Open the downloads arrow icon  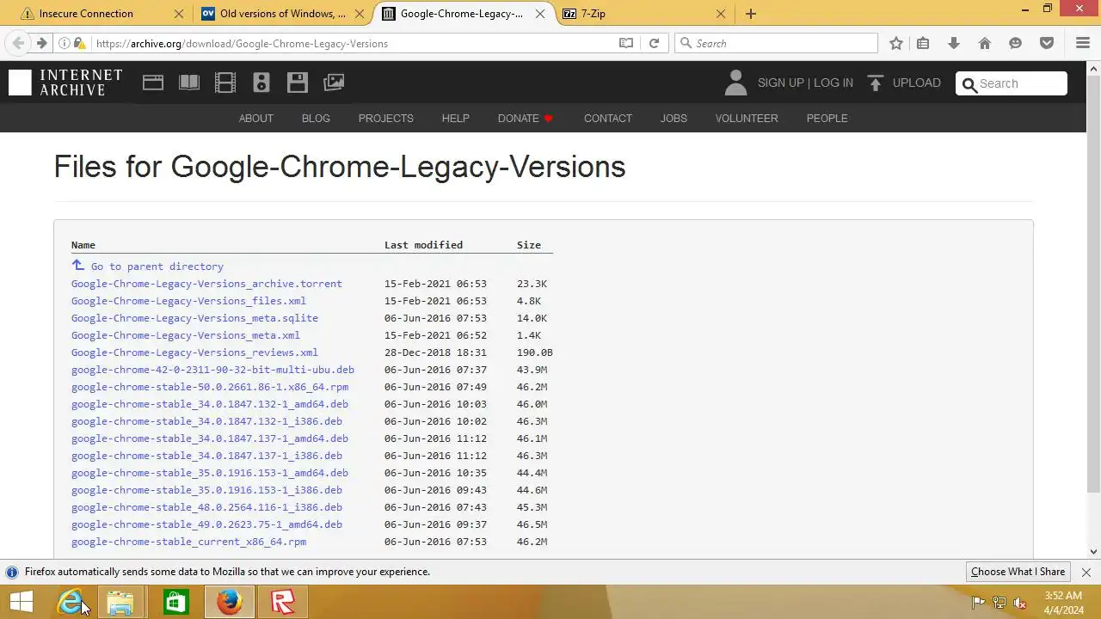[x=954, y=43]
